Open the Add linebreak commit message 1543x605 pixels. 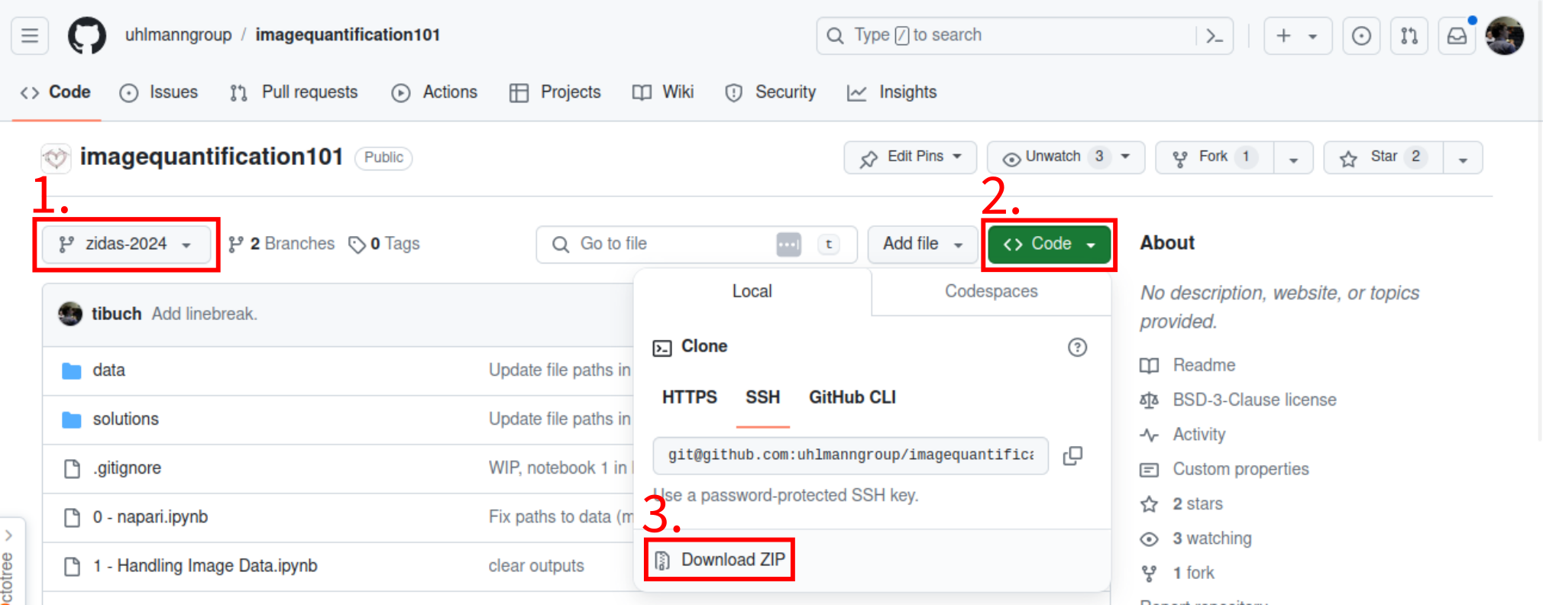click(x=204, y=314)
